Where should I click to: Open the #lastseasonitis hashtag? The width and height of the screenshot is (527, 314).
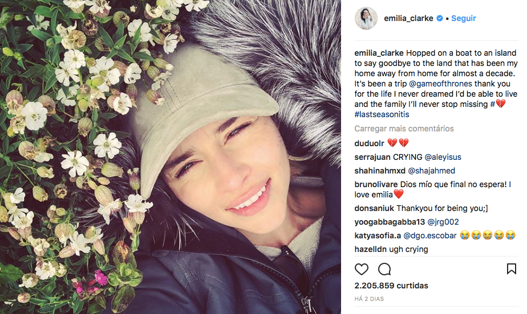click(x=382, y=114)
